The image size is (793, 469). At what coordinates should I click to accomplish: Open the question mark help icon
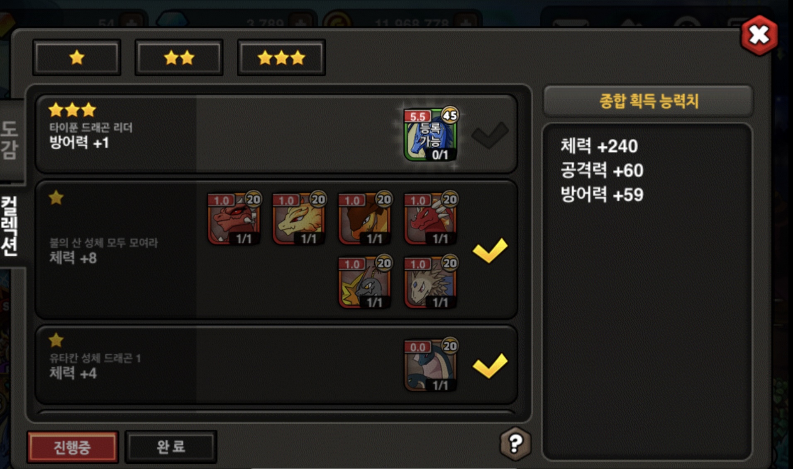coord(515,443)
